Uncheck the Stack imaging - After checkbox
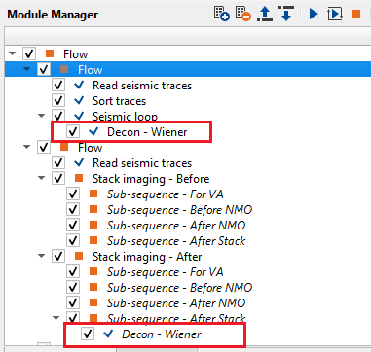 pyautogui.click(x=58, y=256)
